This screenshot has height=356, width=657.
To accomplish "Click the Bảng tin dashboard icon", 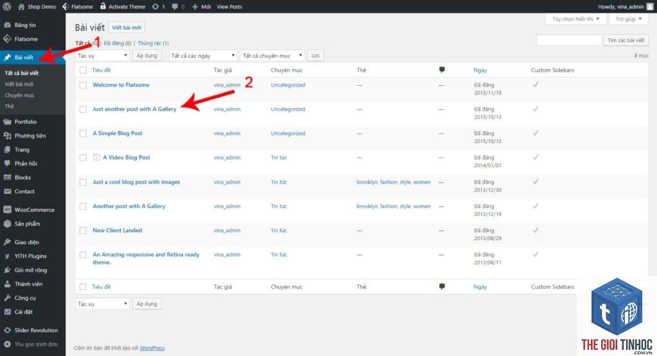I will click(7, 25).
